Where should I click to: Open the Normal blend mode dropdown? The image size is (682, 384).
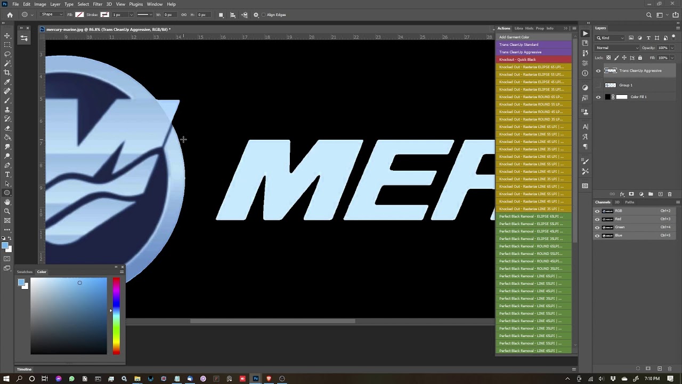pyautogui.click(x=618, y=48)
